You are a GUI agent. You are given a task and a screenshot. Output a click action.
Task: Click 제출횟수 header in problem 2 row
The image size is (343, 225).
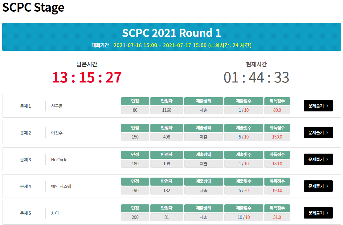click(x=244, y=128)
